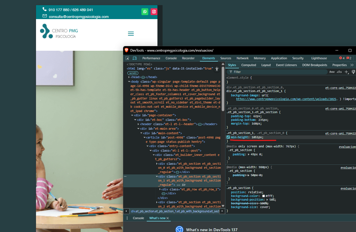This screenshot has width=356, height=232.
Task: Expand the background-position shorthand triangle
Action: tap(267, 200)
